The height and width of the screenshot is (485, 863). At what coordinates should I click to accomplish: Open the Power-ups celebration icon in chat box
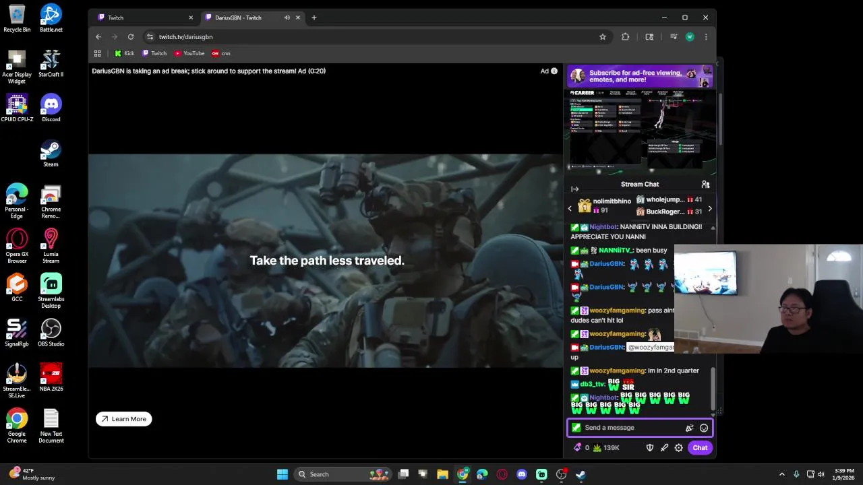(689, 428)
